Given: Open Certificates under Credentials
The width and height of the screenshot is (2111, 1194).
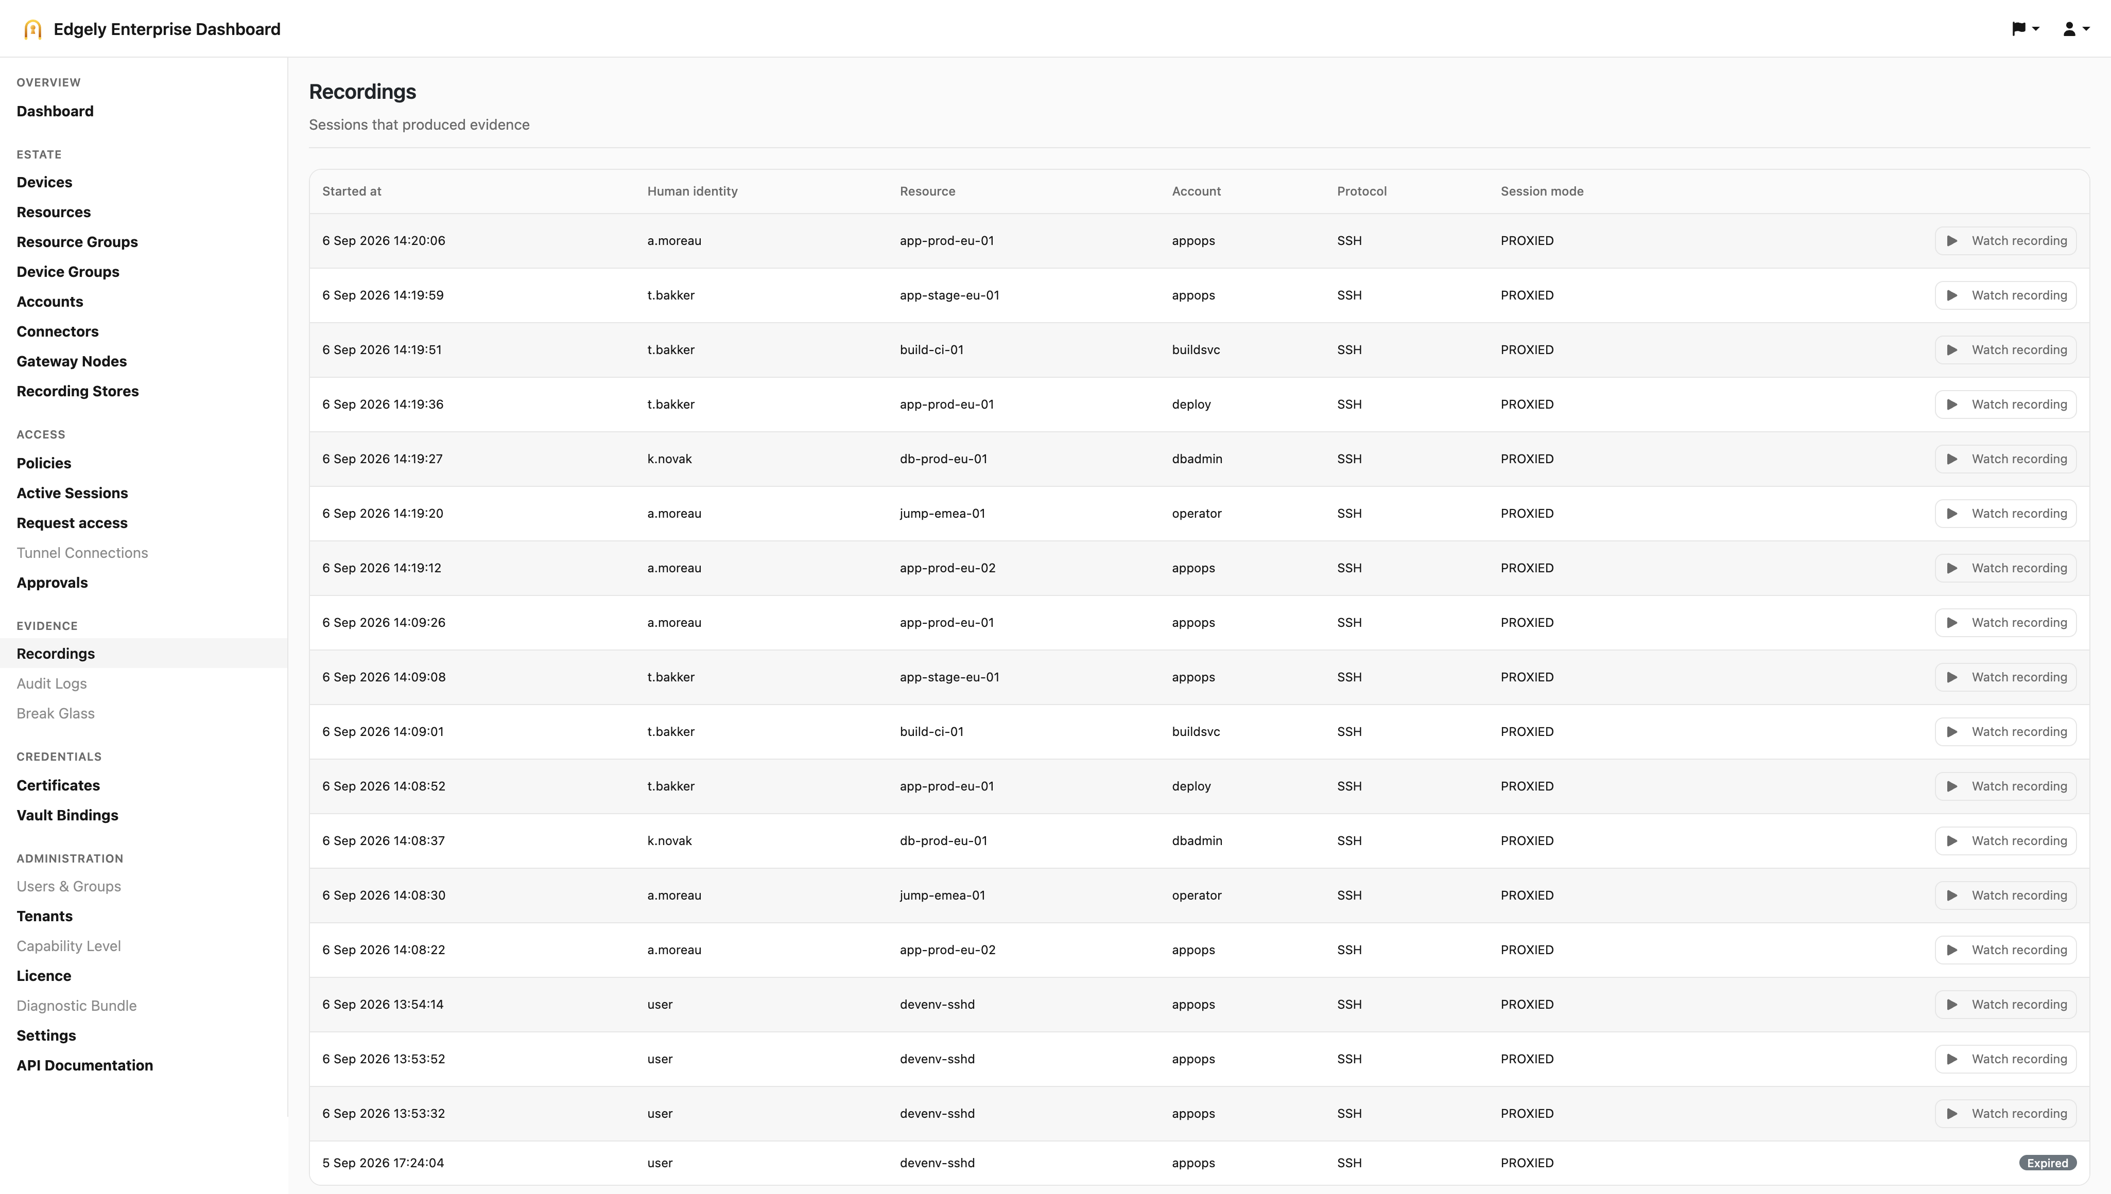Looking at the screenshot, I should [x=58, y=785].
